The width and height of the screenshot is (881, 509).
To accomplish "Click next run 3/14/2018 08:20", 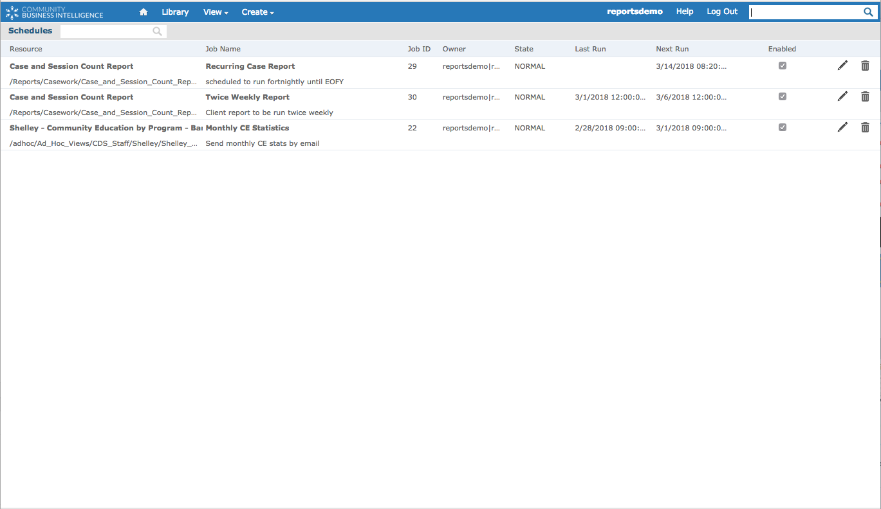I will tap(691, 66).
